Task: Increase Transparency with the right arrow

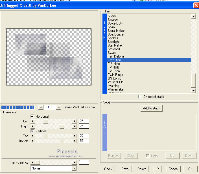Action: point(75,162)
